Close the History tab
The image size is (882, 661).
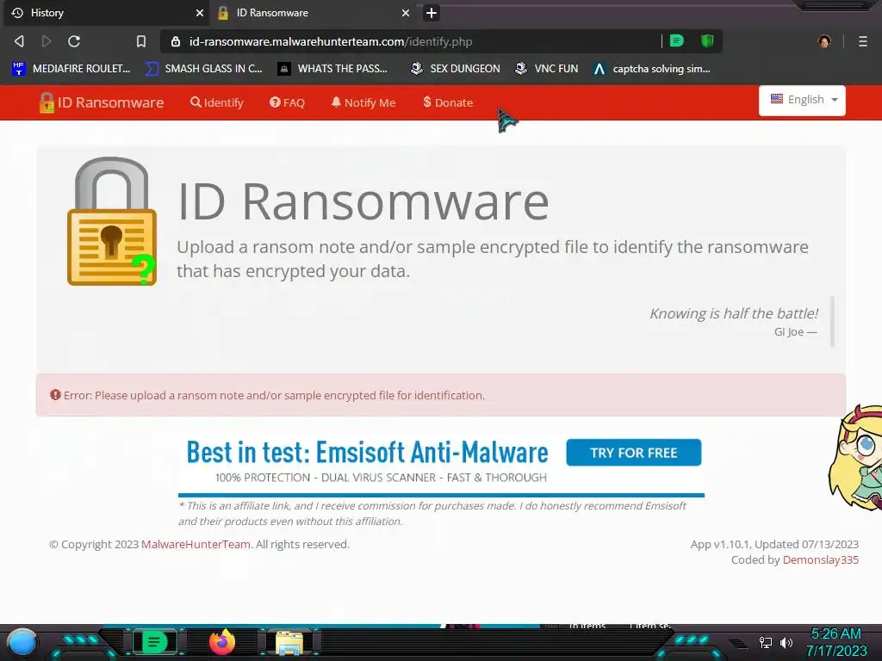[200, 13]
